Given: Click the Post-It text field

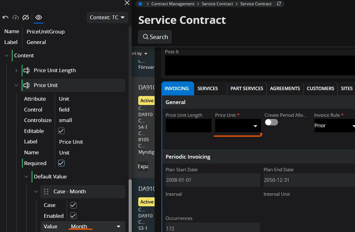Looking at the screenshot, I should click(260, 65).
